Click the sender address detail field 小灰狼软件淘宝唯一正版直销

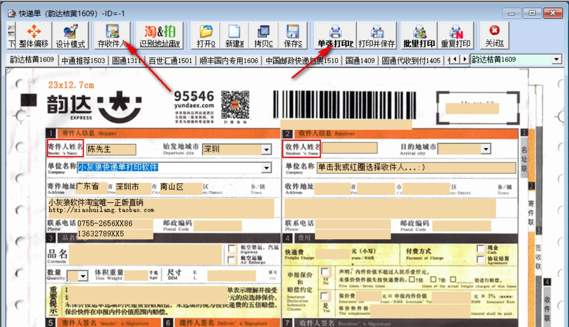[161, 207]
